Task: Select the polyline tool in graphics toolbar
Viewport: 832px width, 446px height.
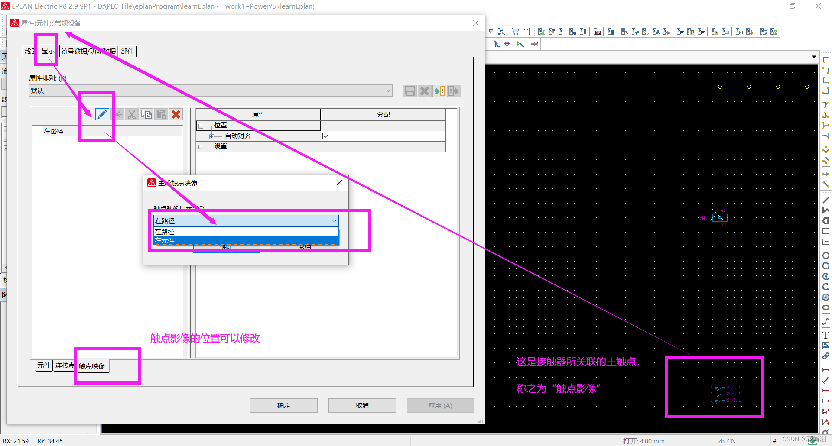Action: tap(826, 210)
